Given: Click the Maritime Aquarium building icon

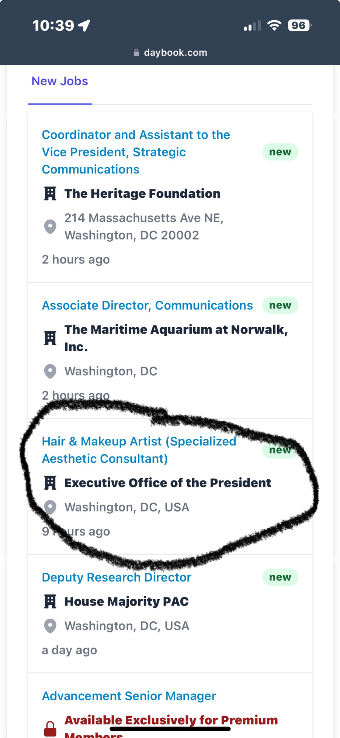Looking at the screenshot, I should 50,338.
